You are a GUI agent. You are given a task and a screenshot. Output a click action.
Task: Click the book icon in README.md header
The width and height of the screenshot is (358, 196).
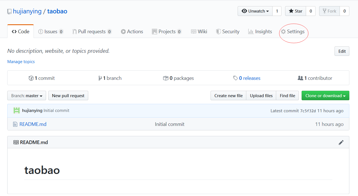click(16, 142)
